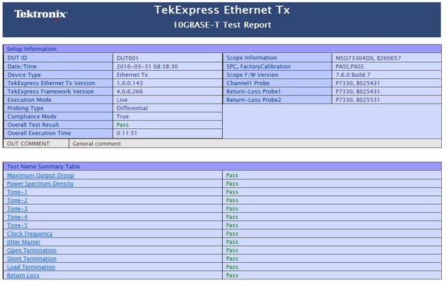Open the Power Spectrum Density link

[40, 183]
